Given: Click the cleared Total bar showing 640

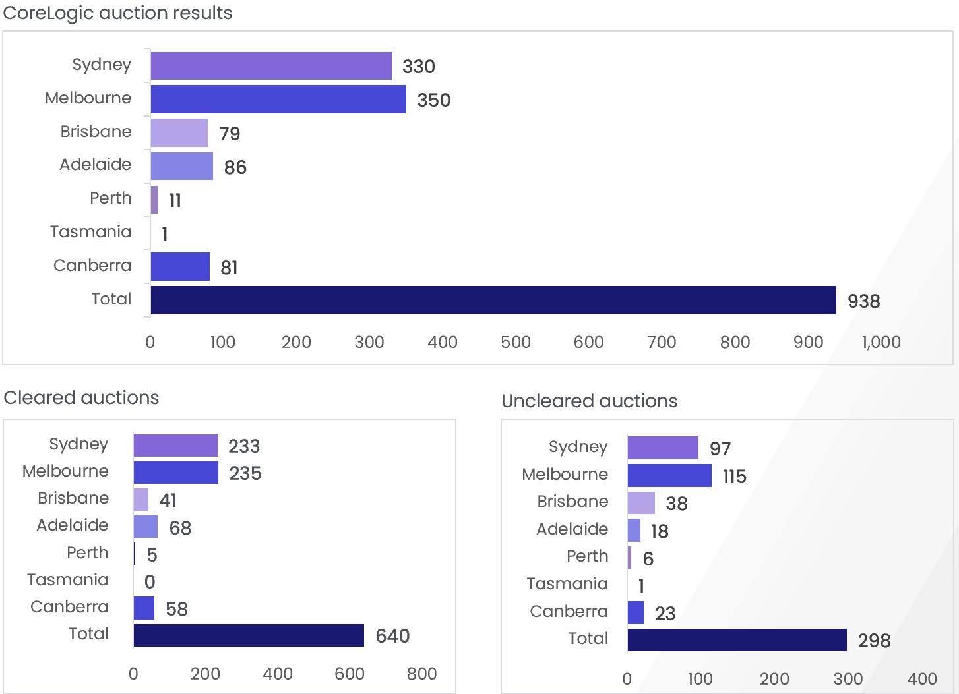Looking at the screenshot, I should (x=249, y=635).
